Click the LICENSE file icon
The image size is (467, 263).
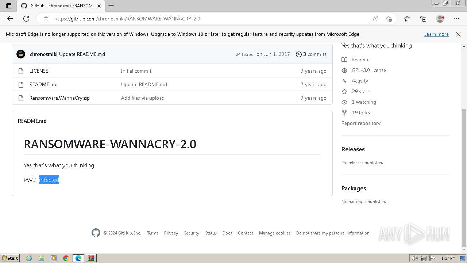pyautogui.click(x=21, y=71)
